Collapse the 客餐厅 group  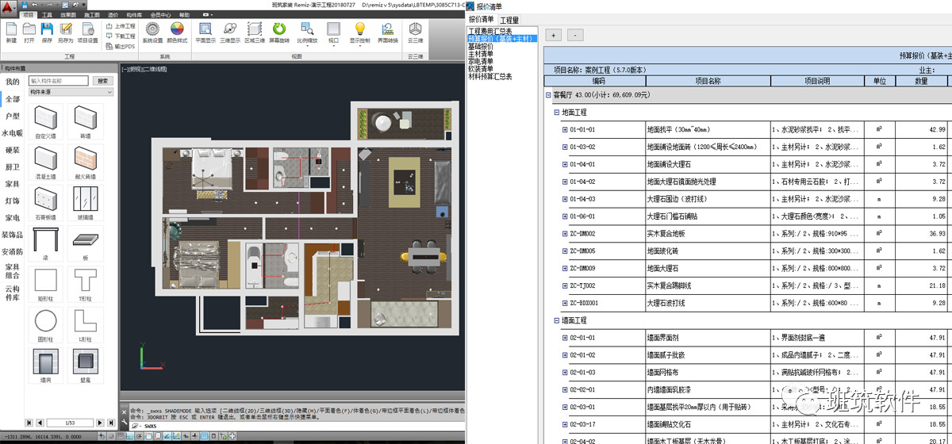(547, 95)
